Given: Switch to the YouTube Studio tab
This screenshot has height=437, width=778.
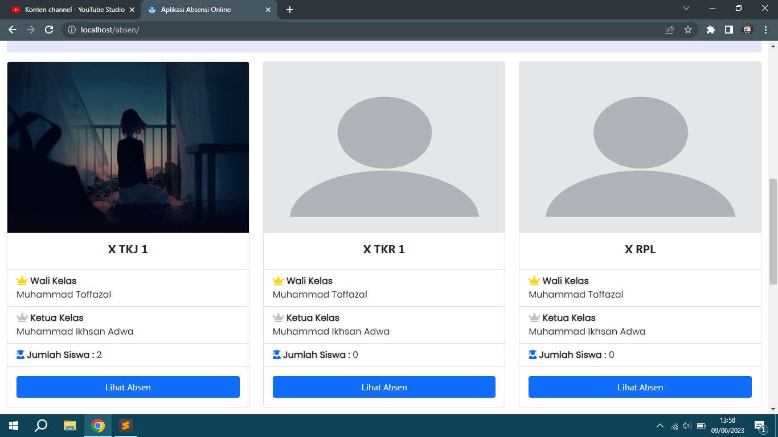Looking at the screenshot, I should (x=71, y=10).
